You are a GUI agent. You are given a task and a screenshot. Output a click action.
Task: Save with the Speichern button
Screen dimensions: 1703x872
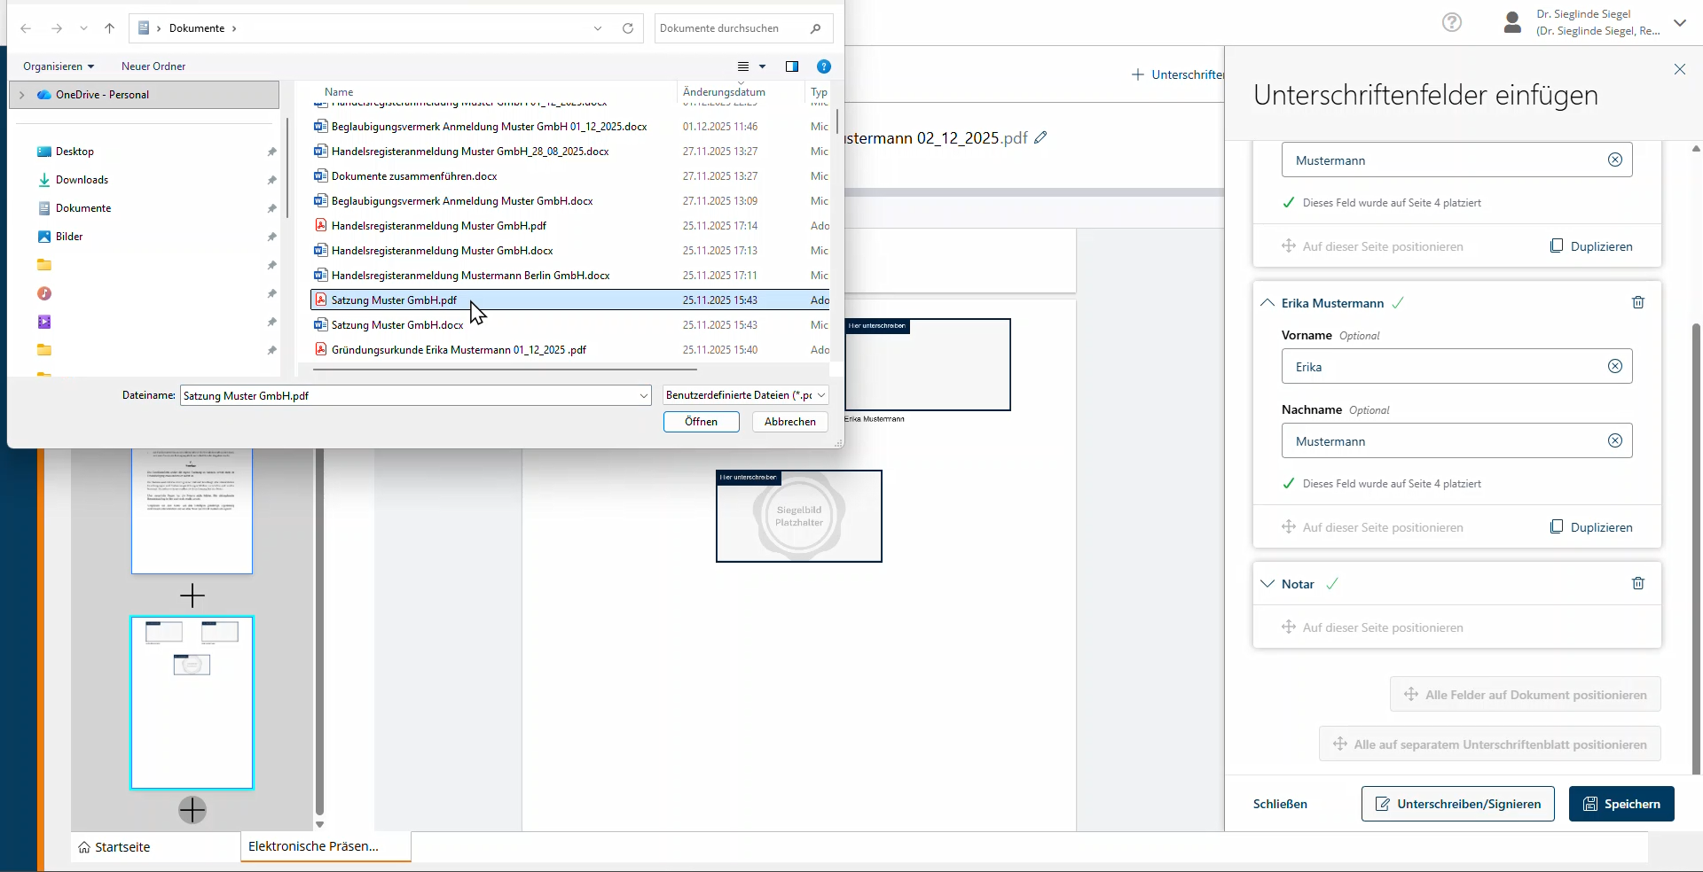[x=1621, y=804]
